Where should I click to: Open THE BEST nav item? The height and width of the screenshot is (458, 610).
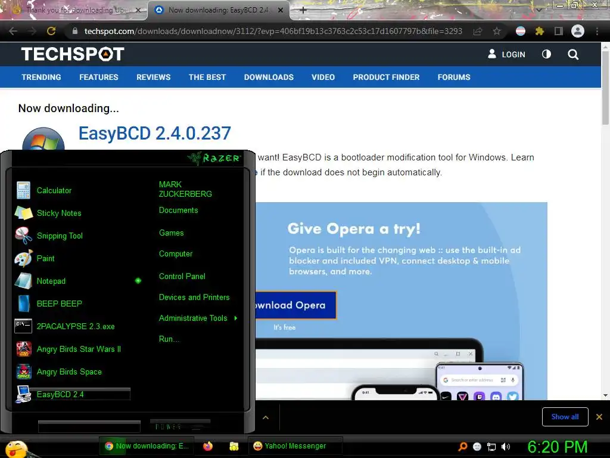pos(207,77)
